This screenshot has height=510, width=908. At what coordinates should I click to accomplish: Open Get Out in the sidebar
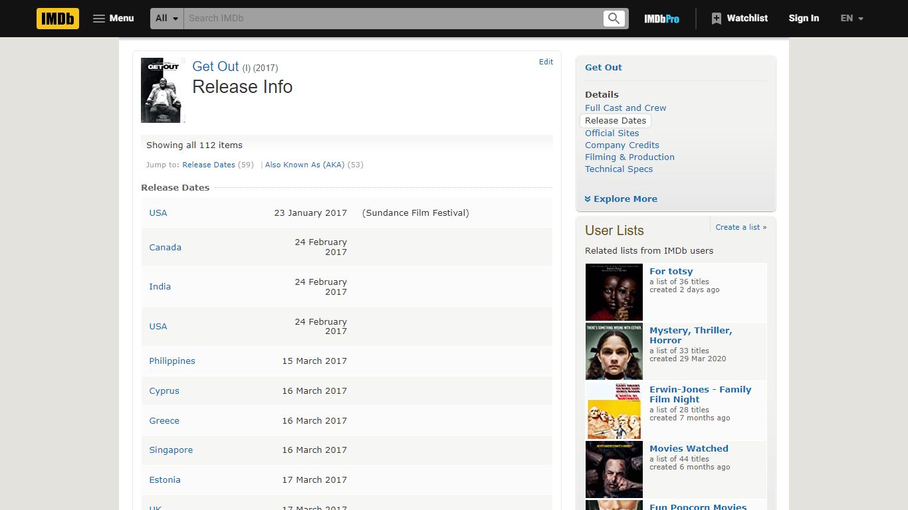click(x=604, y=68)
